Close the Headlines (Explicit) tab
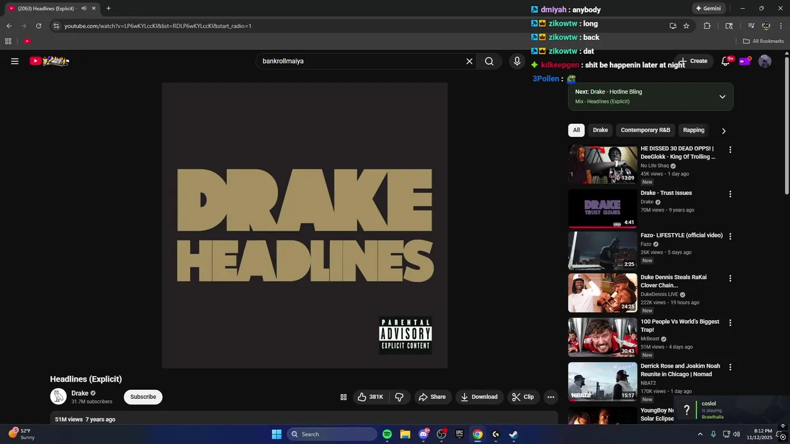This screenshot has height=444, width=790. pos(94,9)
